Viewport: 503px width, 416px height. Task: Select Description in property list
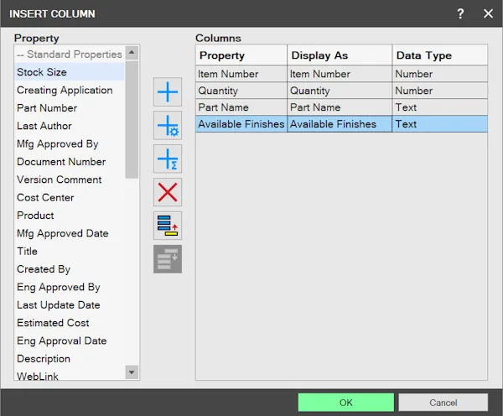pyautogui.click(x=70, y=358)
